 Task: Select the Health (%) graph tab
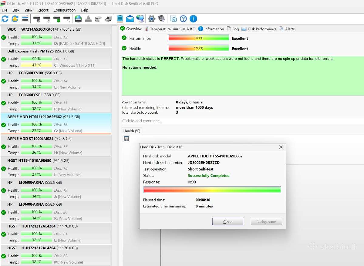[x=132, y=131]
